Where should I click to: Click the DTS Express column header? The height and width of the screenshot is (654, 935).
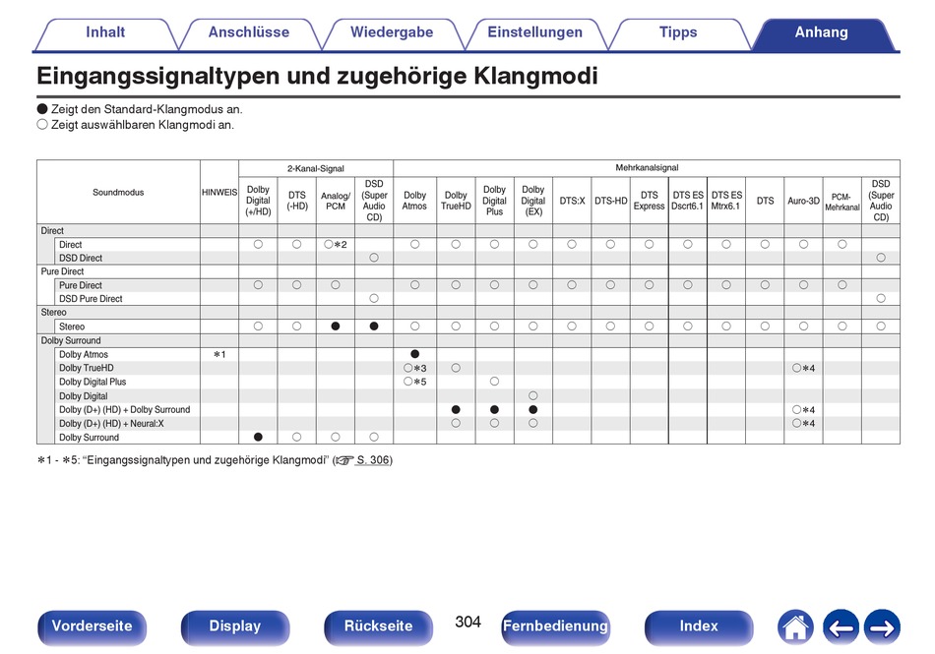tap(649, 201)
